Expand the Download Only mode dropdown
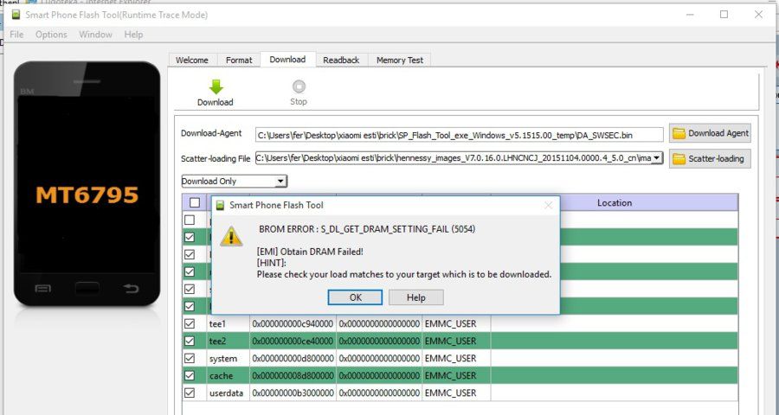 [x=280, y=182]
